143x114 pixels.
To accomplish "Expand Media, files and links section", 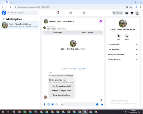I will tap(123, 54).
